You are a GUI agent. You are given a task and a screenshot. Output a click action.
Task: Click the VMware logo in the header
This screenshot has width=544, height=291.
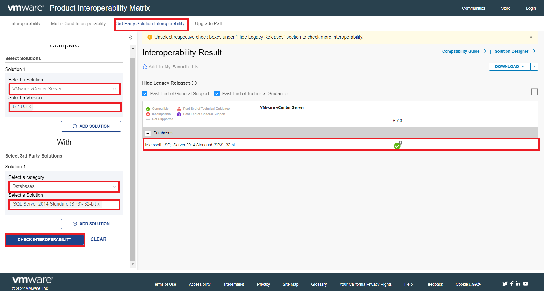25,8
